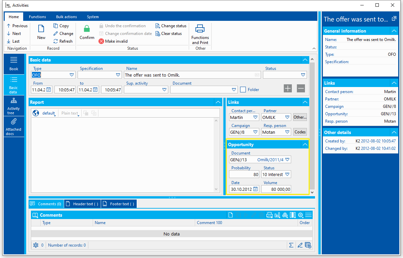Image resolution: width=403 pixels, height=258 pixels.
Task: Click the Comments printer icon
Action: coord(269,215)
